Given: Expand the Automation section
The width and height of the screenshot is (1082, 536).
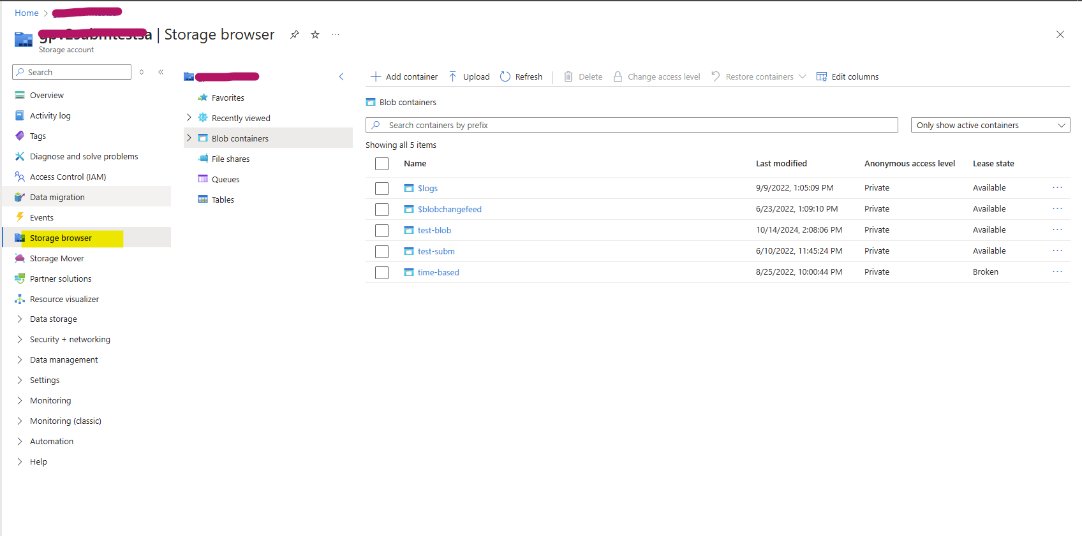Looking at the screenshot, I should point(20,441).
